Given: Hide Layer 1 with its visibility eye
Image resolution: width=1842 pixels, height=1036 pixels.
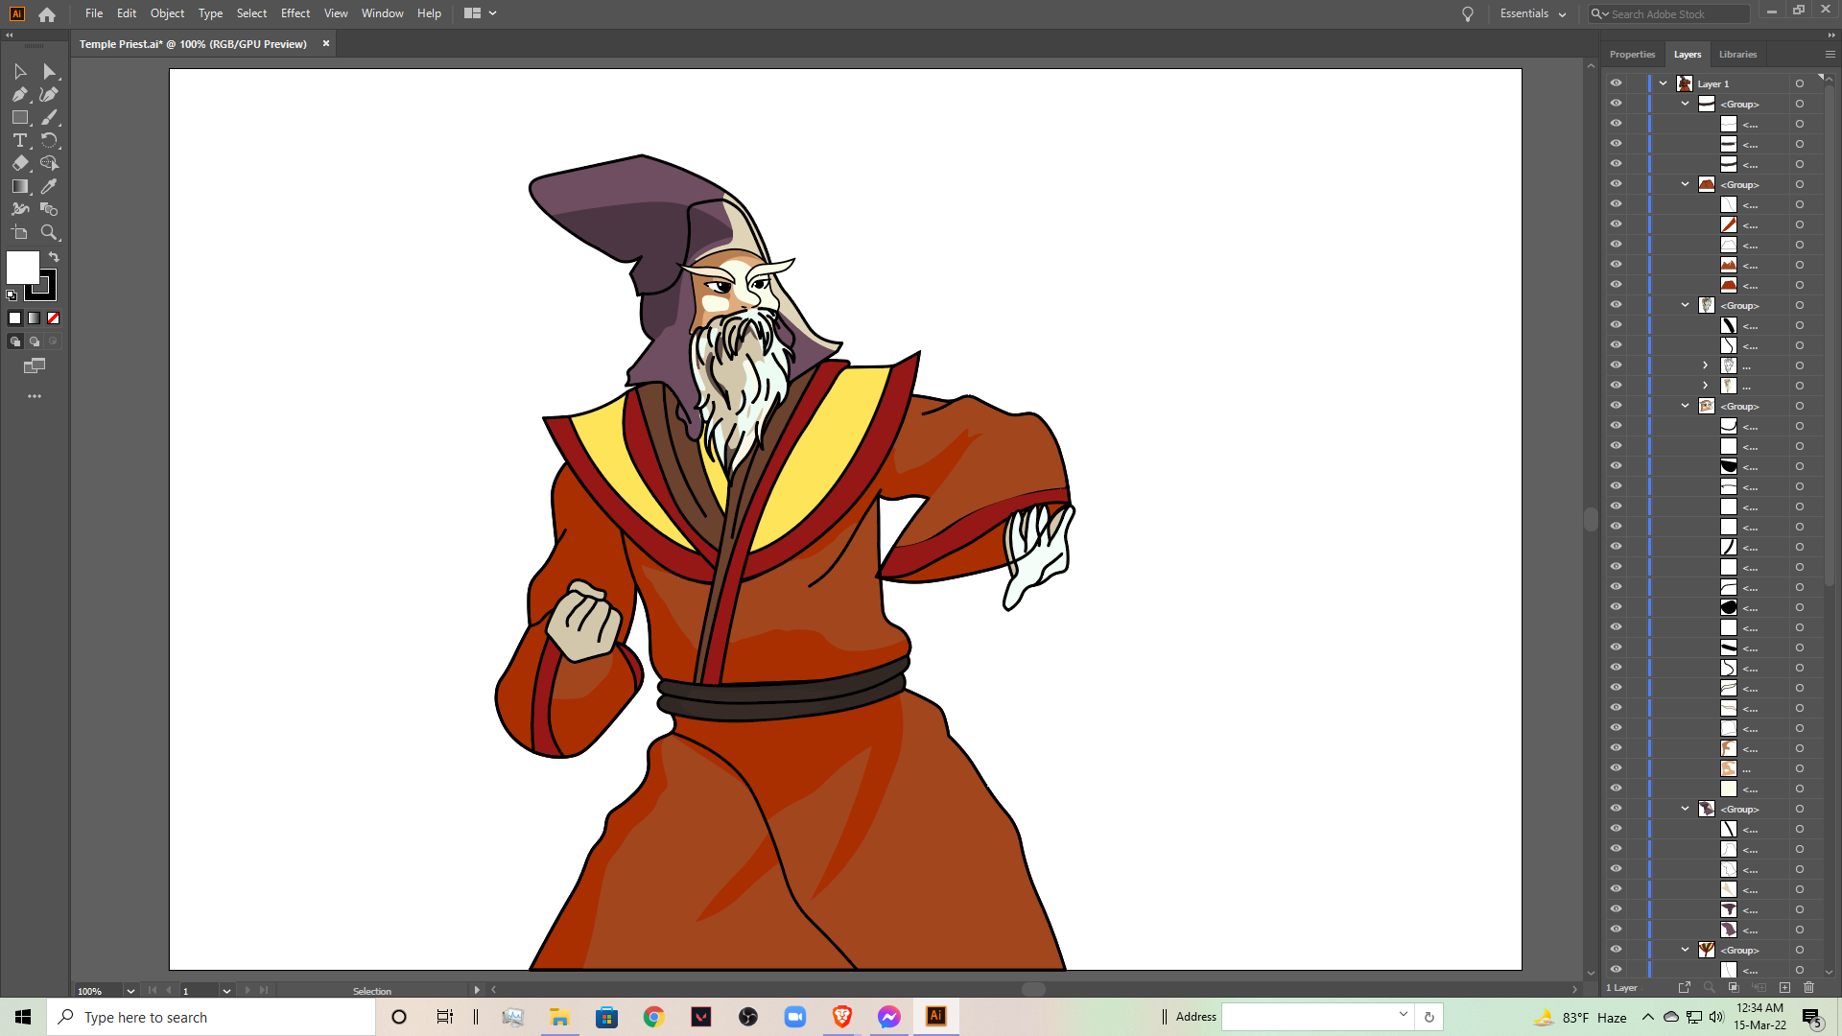Looking at the screenshot, I should (1616, 83).
